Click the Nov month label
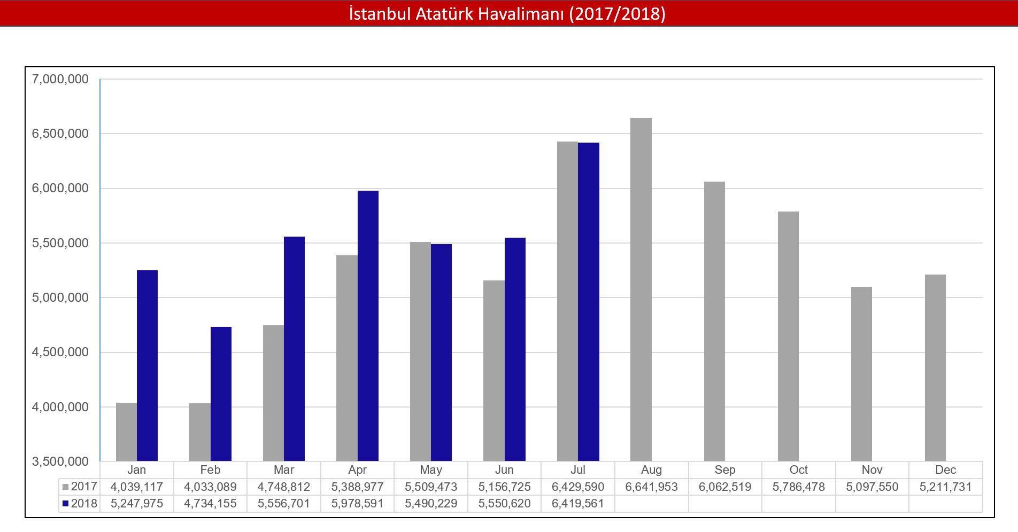 coord(872,470)
